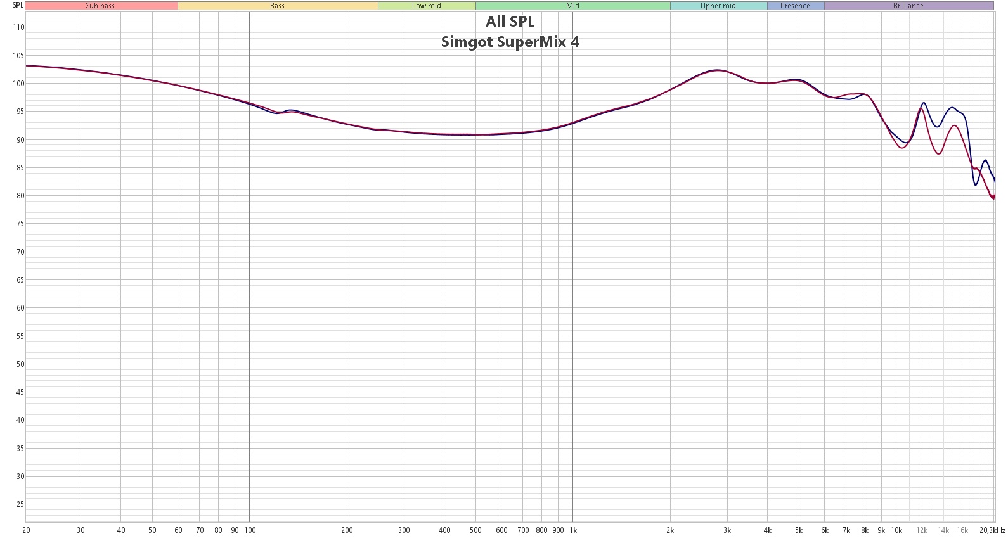This screenshot has width=1008, height=538.
Task: Select the 45 dB SPL axis label
Action: tap(20, 392)
